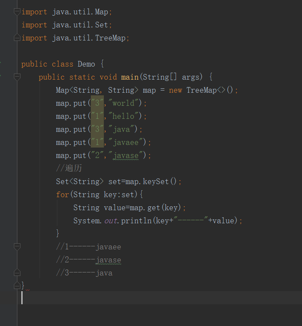Click the "------" string literal in println
Screen dimensions: 302x326
click(x=191, y=220)
